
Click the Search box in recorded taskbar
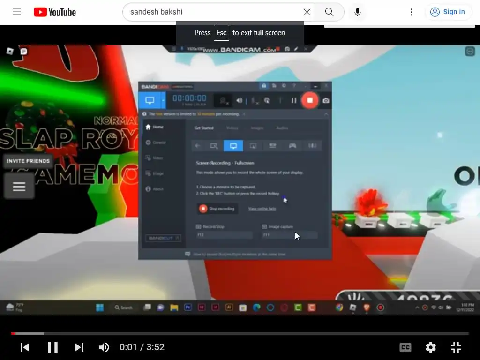tap(123, 307)
